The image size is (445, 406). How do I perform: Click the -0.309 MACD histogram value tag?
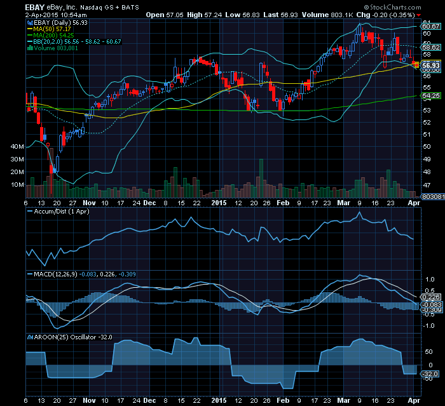click(432, 311)
